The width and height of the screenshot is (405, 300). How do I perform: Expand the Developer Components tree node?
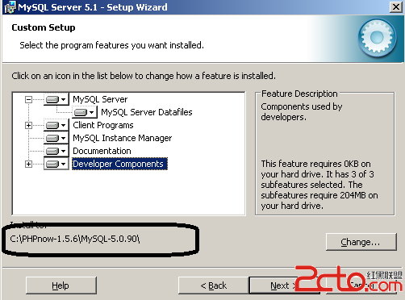click(28, 165)
